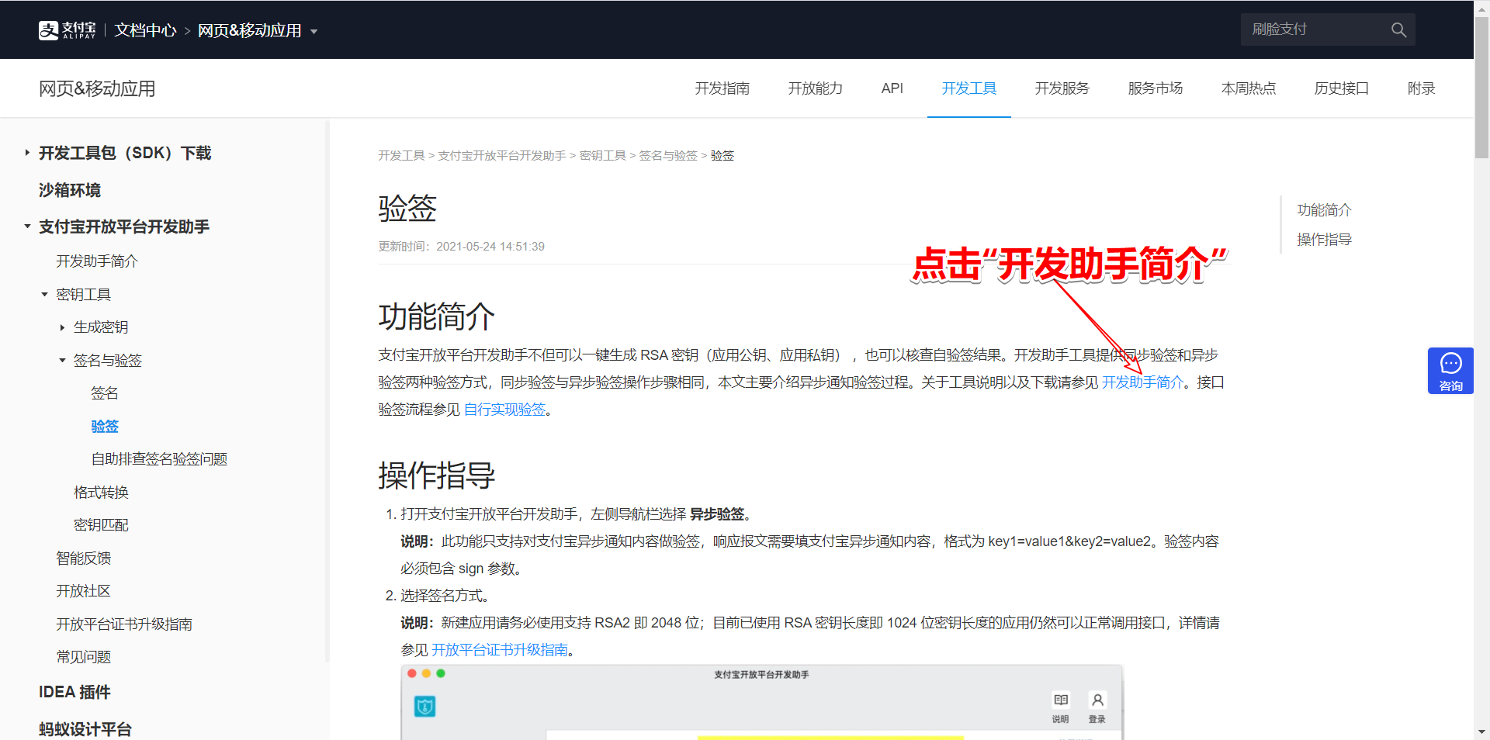This screenshot has width=1490, height=740.
Task: Select 密钥工具 in the sidebar
Action: 84,295
